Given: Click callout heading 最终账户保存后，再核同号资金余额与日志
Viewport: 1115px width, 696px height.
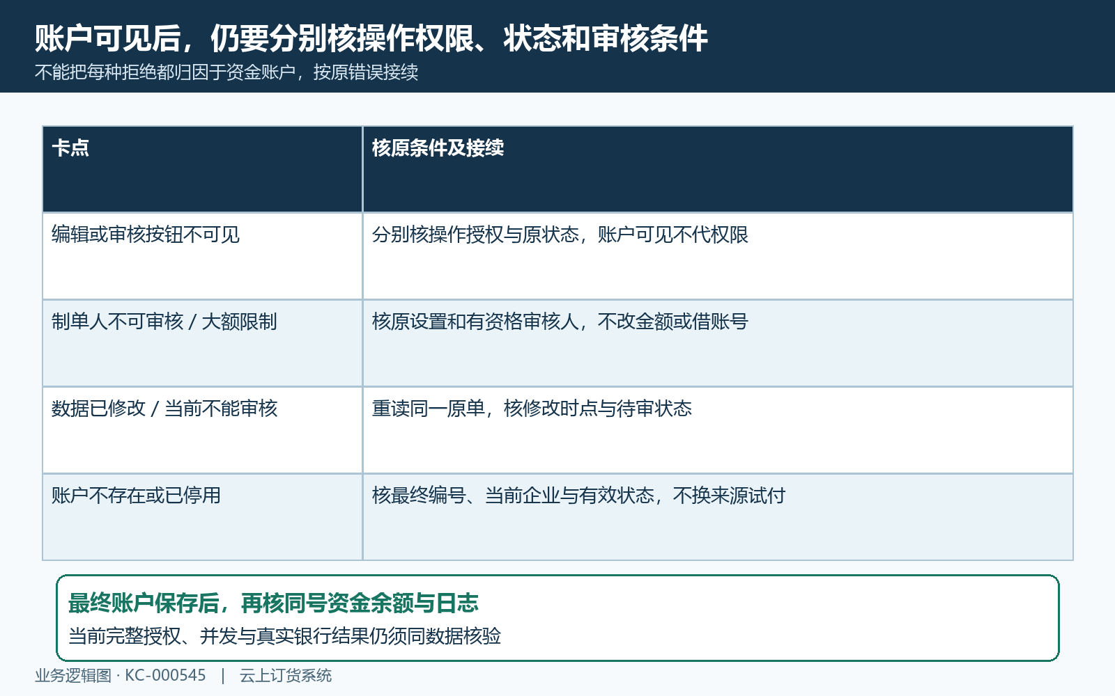Looking at the screenshot, I should 273,603.
